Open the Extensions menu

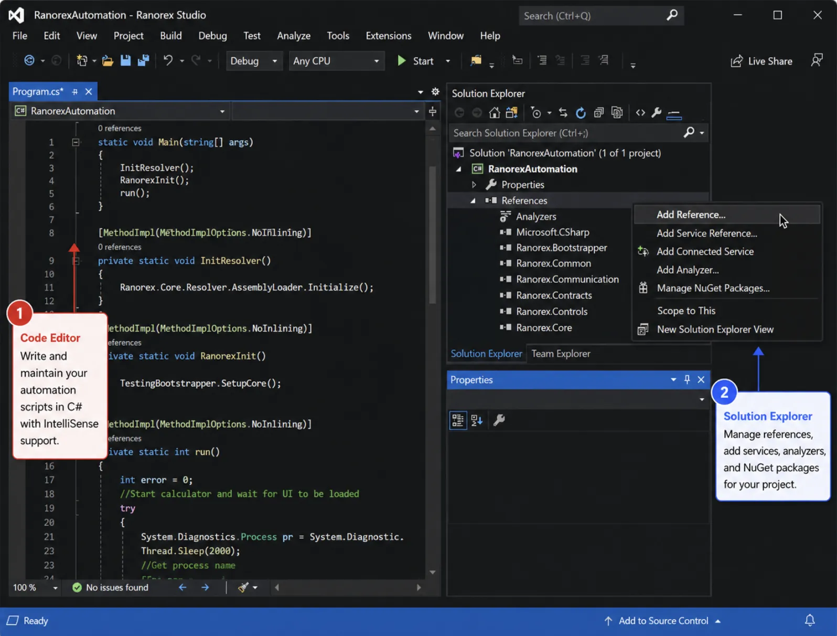pyautogui.click(x=389, y=36)
